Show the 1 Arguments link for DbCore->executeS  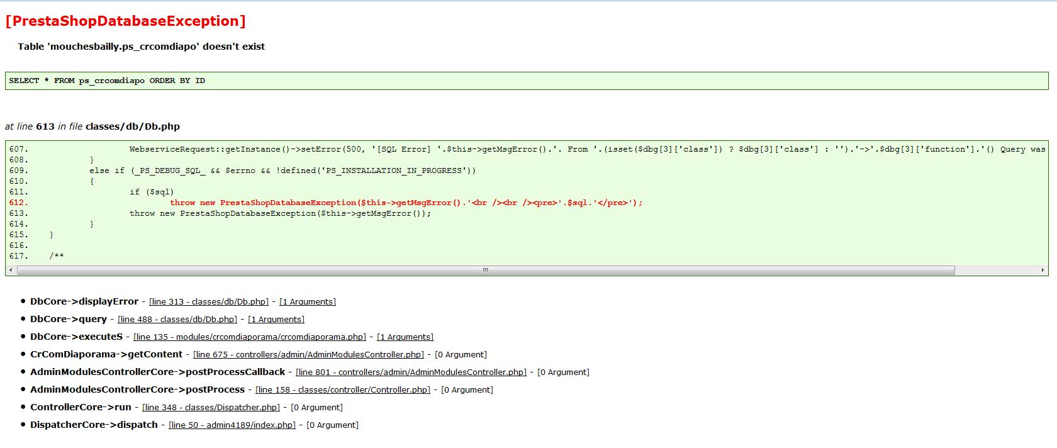405,337
